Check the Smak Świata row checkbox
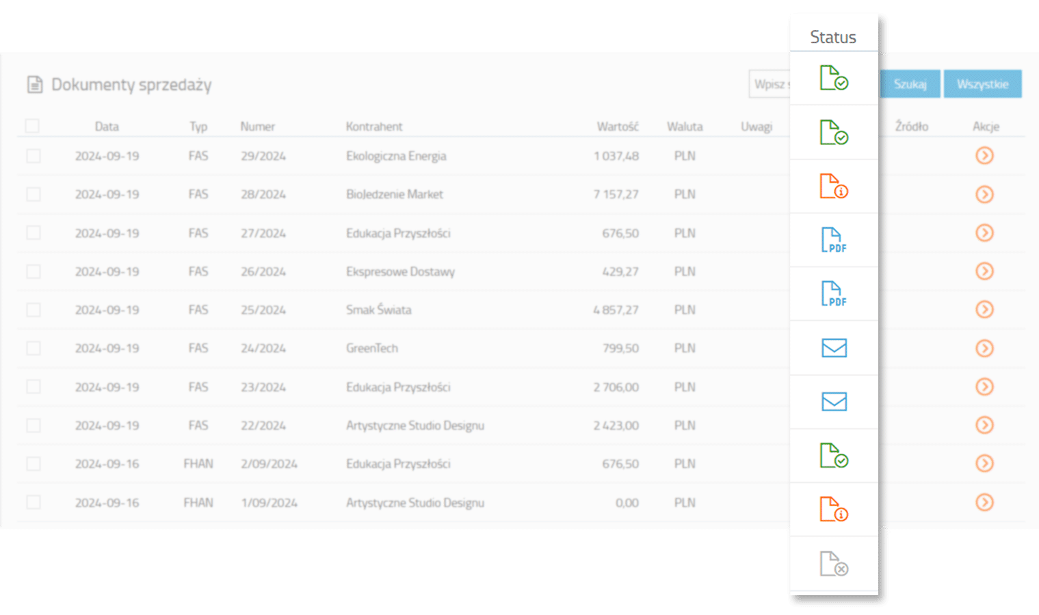The image size is (1039, 615). point(33,310)
